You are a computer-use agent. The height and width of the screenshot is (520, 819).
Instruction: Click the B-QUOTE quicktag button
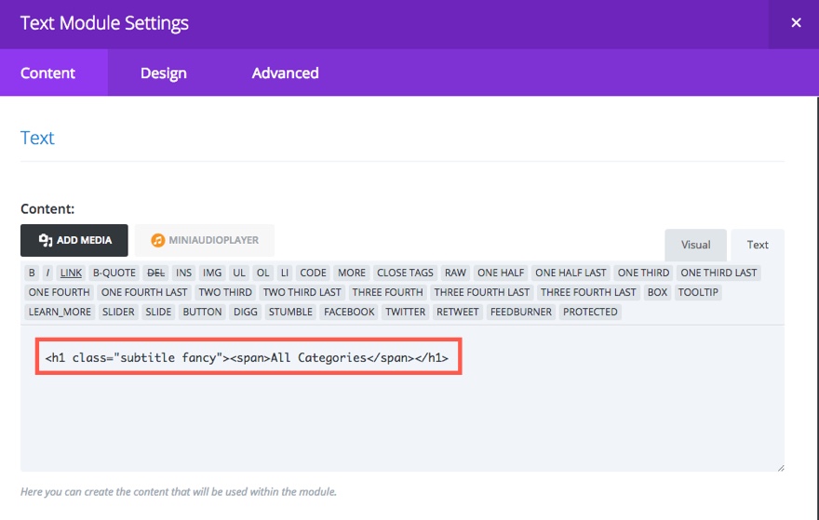[x=114, y=273]
